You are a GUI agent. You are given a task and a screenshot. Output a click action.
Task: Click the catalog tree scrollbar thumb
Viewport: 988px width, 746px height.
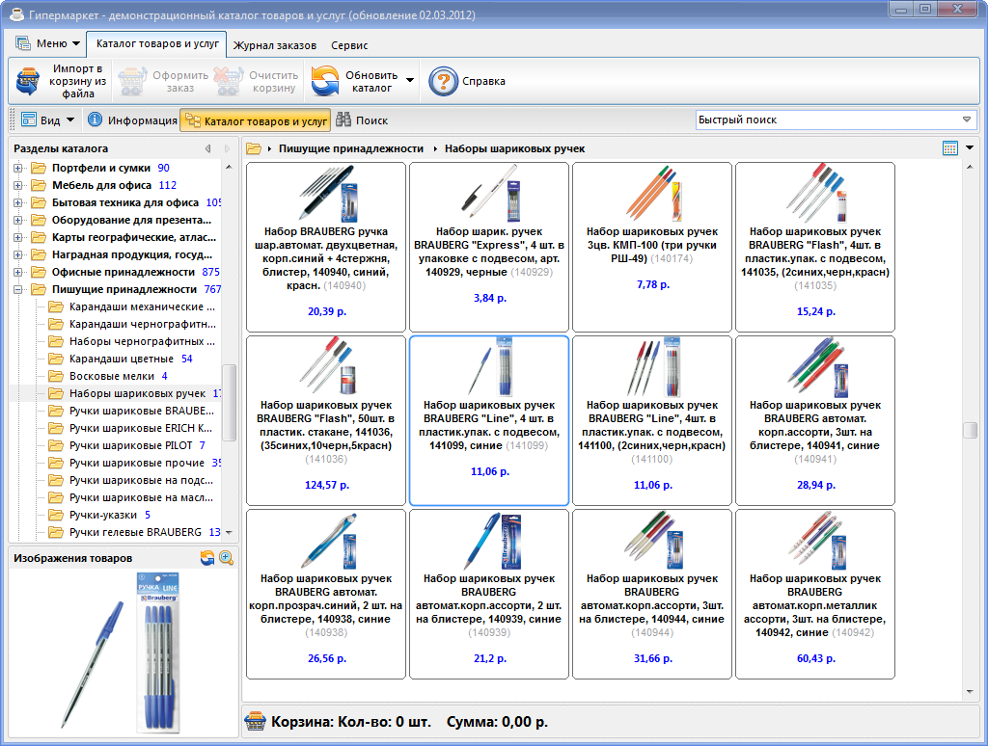point(230,402)
